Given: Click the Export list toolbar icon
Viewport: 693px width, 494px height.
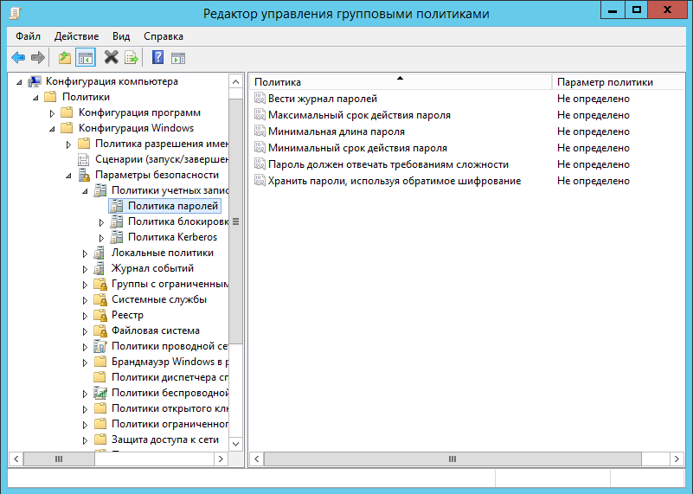Looking at the screenshot, I should point(132,58).
